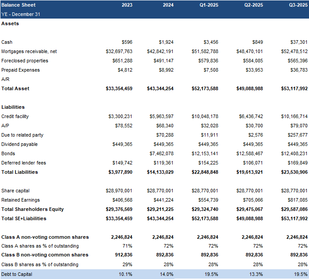This screenshot has width=309, height=279.
Task: Select the 2023 column header
Action: pos(127,5)
